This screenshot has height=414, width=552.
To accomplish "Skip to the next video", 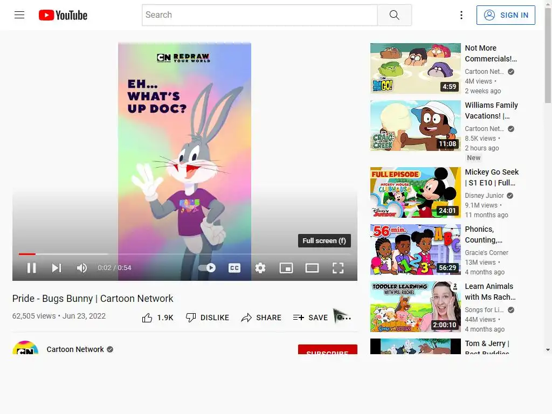I will coord(56,268).
